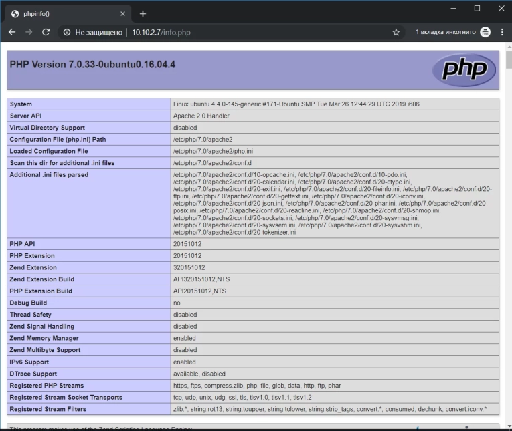Click the PHP Version 7.0.33 heading
The image size is (512, 431).
[92, 65]
